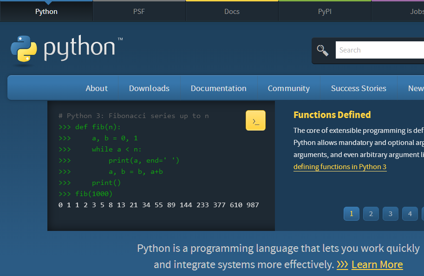Click the Python logo icon
Image resolution: width=424 pixels, height=276 pixels.
pos(24,49)
